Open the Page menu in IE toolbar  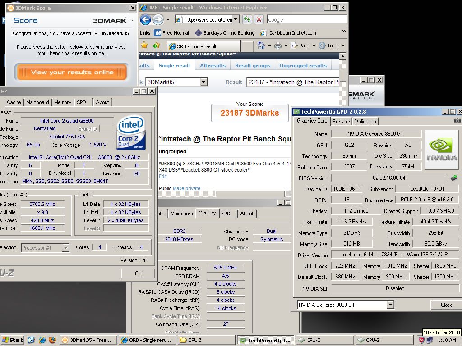[303, 46]
